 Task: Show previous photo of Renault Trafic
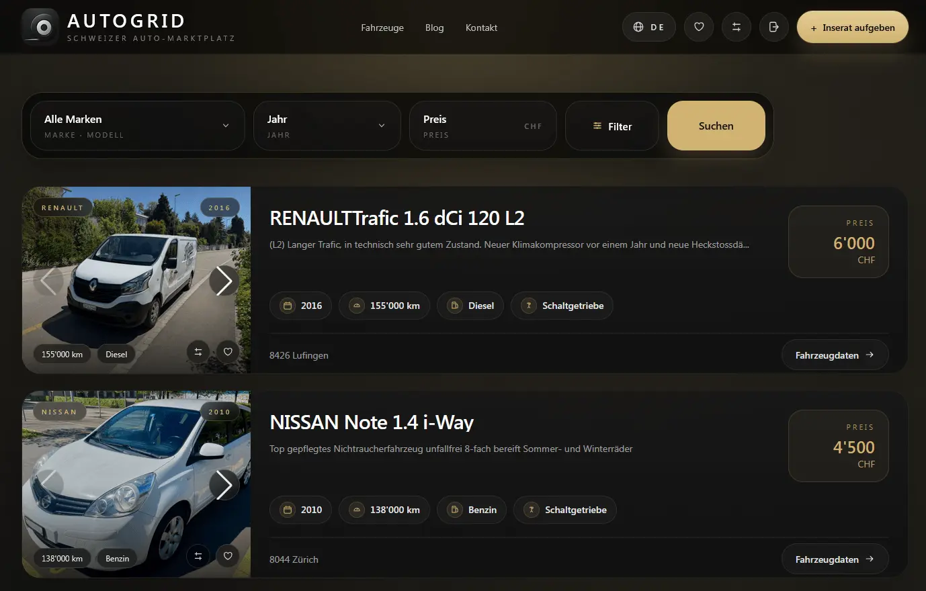48,281
